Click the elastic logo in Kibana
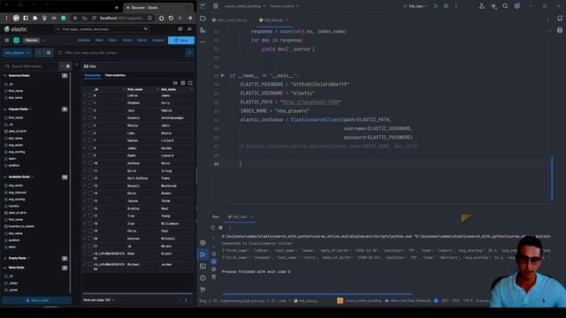The image size is (566, 318). pyautogui.click(x=16, y=29)
